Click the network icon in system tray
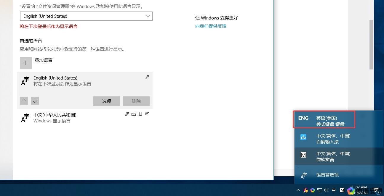 (x=320, y=190)
